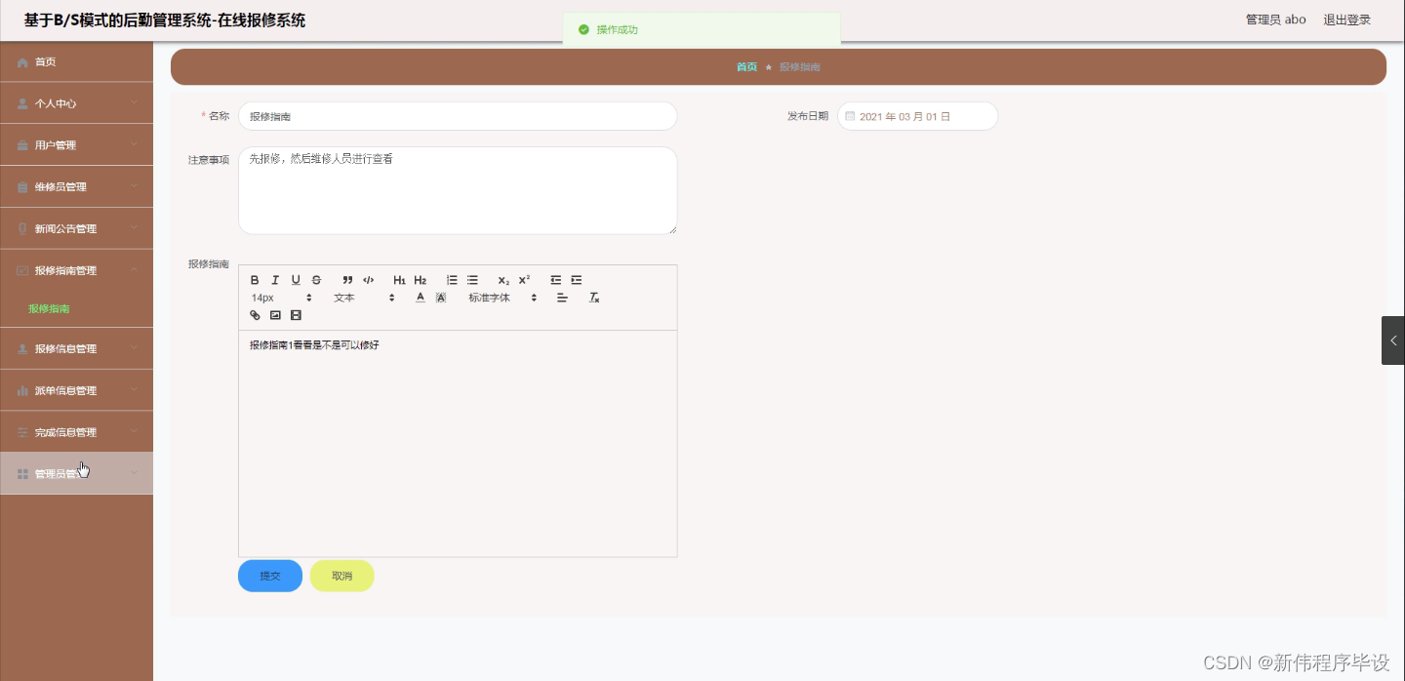Insert an image into the editor
The width and height of the screenshot is (1405, 681).
[x=275, y=315]
